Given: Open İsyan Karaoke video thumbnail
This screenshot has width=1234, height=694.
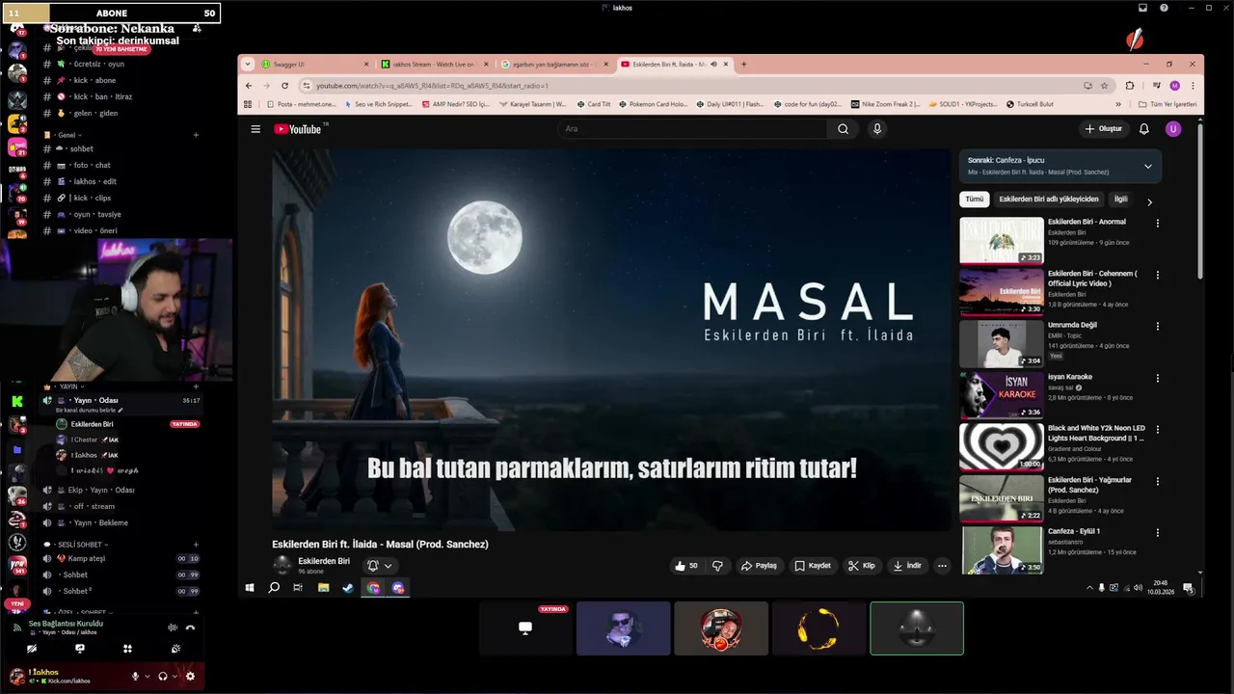Looking at the screenshot, I should pos(1001,395).
